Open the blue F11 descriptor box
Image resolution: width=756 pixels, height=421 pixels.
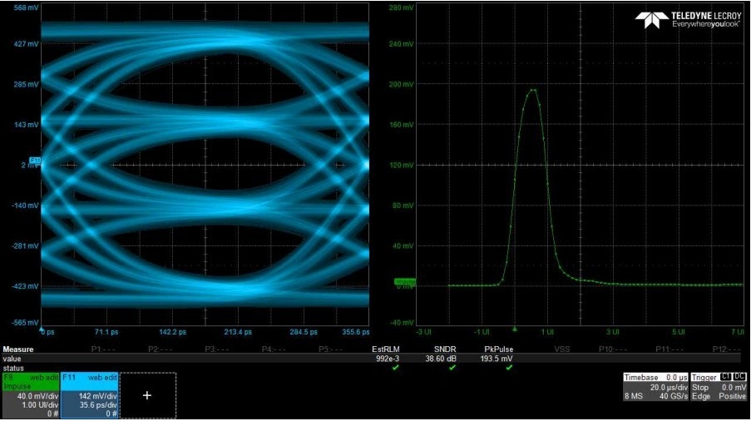tap(89, 395)
